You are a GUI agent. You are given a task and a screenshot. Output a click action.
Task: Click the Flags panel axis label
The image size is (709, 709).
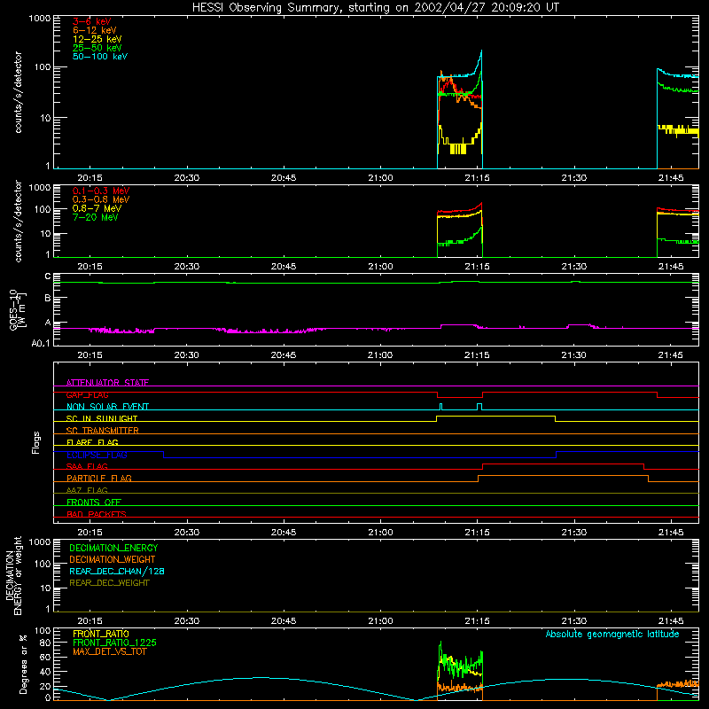point(36,442)
